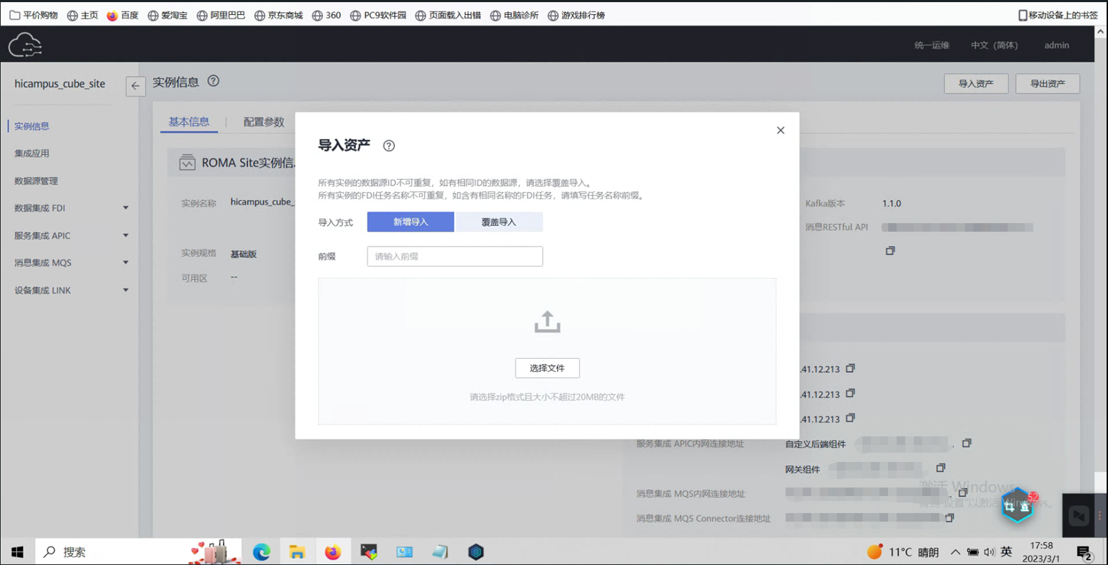
Task: Click the 导入资产 button in the page header
Action: tap(976, 84)
